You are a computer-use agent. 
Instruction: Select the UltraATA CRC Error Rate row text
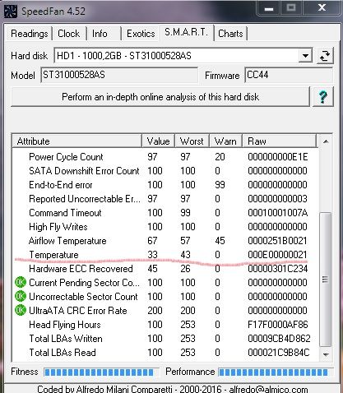coord(78,311)
